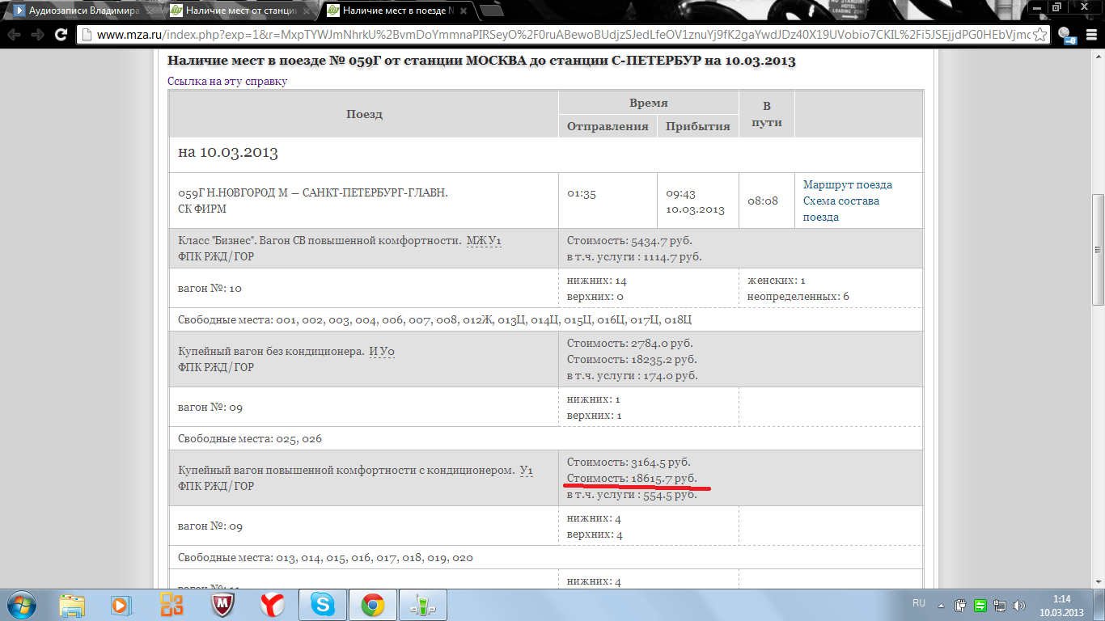Open the RU language switcher
The width and height of the screenshot is (1105, 621).
pyautogui.click(x=919, y=604)
